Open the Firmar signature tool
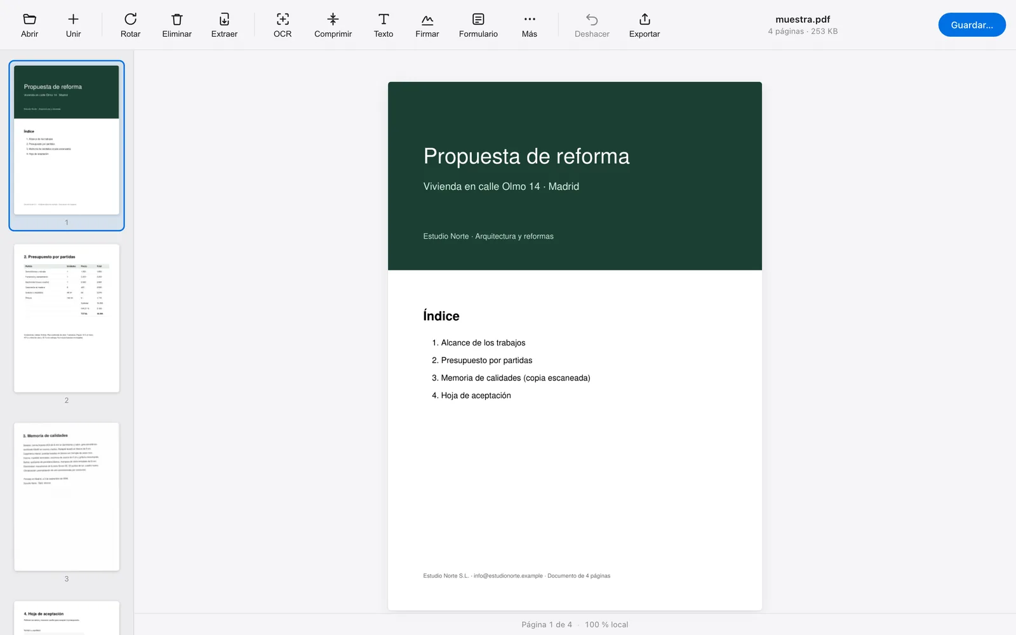This screenshot has height=635, width=1016. coord(427,20)
